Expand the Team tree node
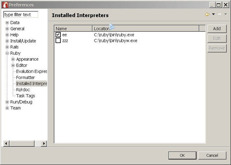 (x=7, y=108)
